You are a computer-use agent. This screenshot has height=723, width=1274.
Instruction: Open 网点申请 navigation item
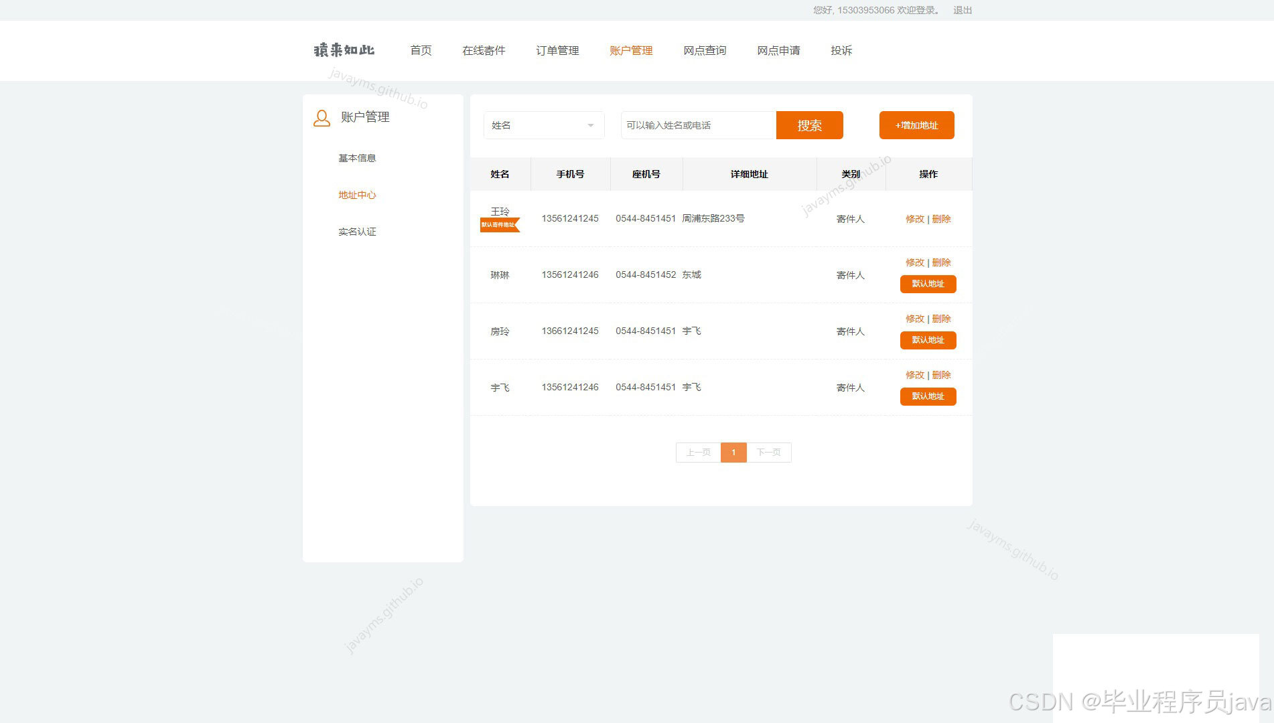[778, 50]
